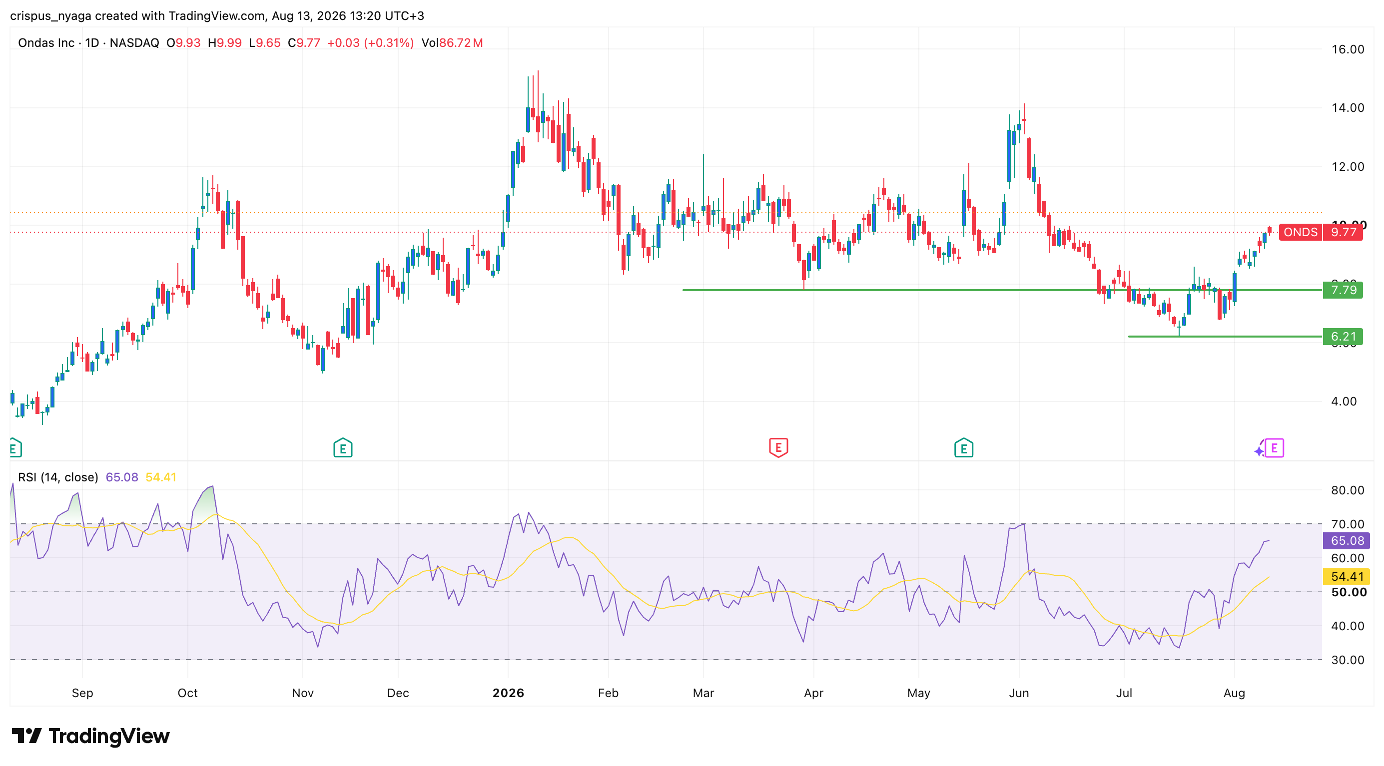Click the Jul label on the time axis
Screen dimensions: 1384x766
point(1124,693)
